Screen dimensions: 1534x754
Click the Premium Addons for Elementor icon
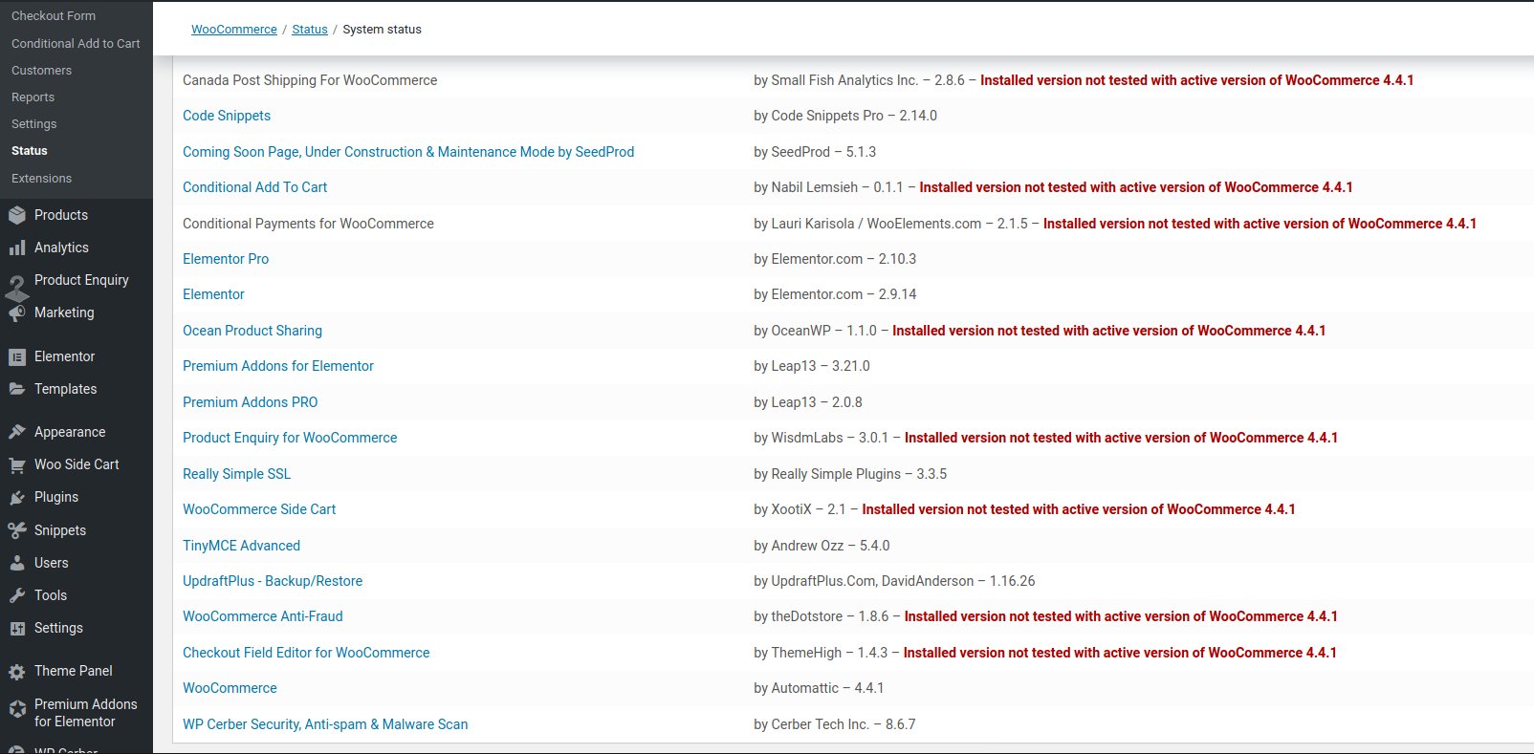point(17,709)
